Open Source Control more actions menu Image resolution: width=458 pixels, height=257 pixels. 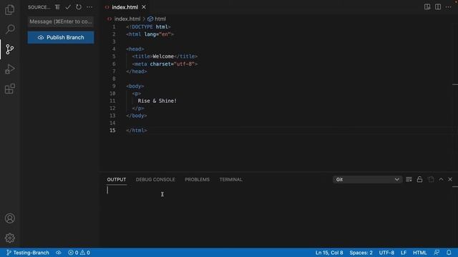pyautogui.click(x=89, y=7)
